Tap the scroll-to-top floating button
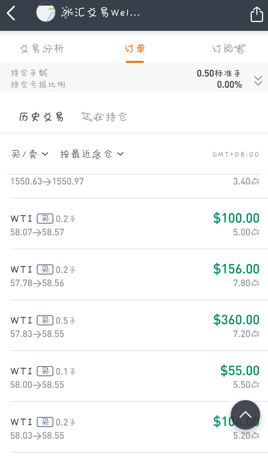The width and height of the screenshot is (268, 460). click(245, 415)
